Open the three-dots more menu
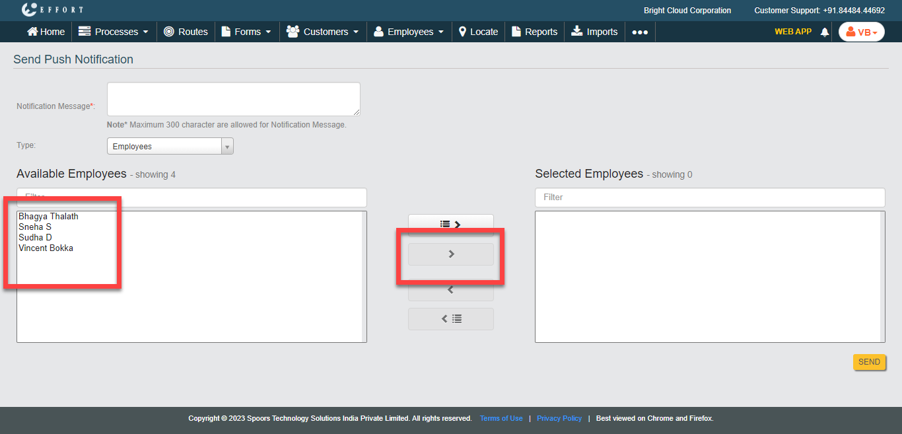The image size is (902, 434). (639, 32)
